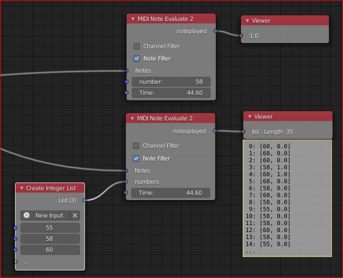Collapse the Create Integer List node

coord(21,188)
